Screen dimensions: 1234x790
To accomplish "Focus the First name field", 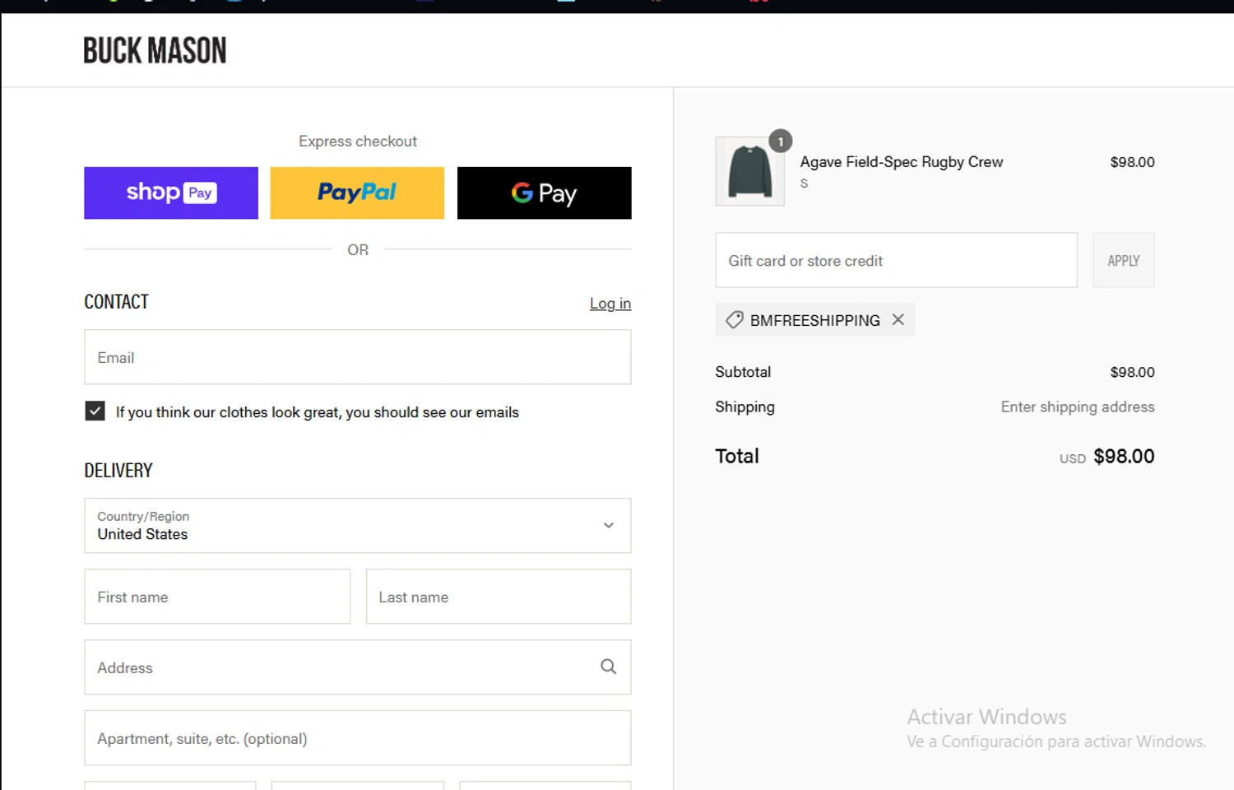I will click(x=217, y=597).
